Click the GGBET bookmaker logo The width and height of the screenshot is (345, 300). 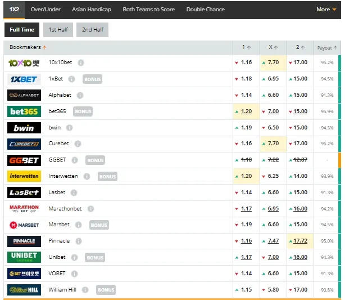click(24, 160)
